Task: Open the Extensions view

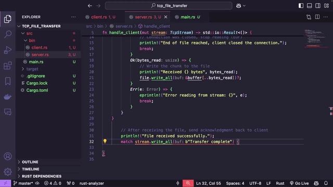Action: [8, 66]
